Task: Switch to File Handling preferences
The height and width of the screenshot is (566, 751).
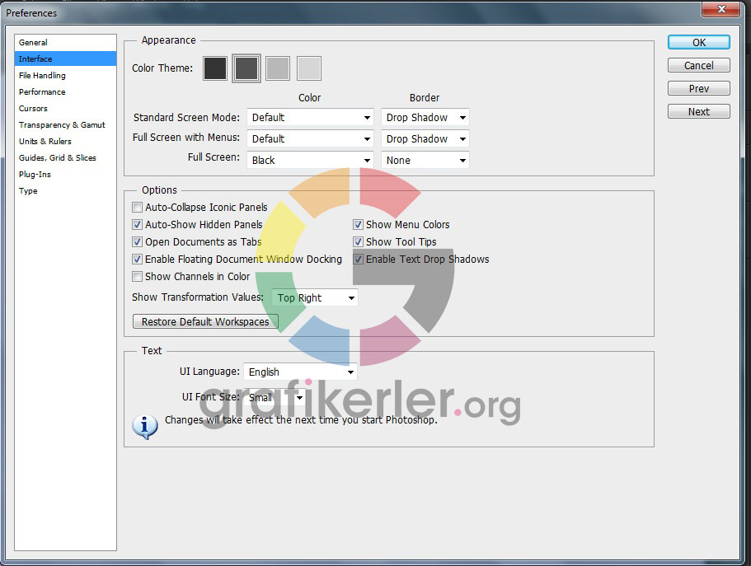Action: [x=42, y=76]
